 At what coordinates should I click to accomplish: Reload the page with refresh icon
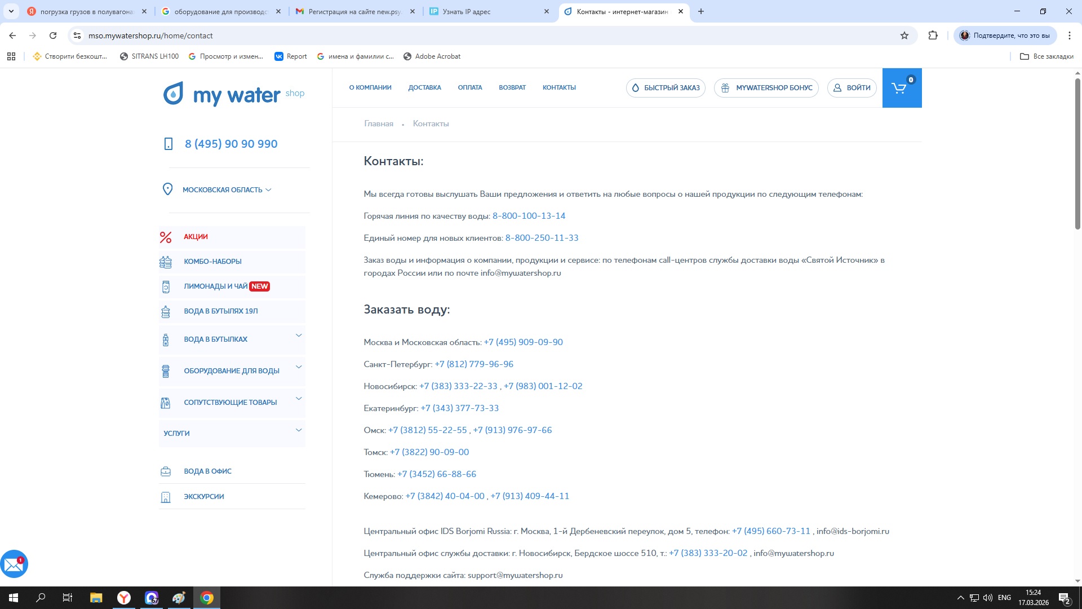point(53,36)
